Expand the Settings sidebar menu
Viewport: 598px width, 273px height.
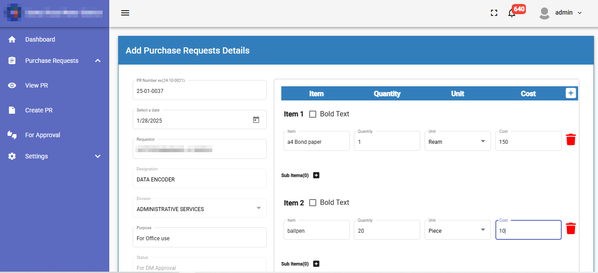[54, 156]
